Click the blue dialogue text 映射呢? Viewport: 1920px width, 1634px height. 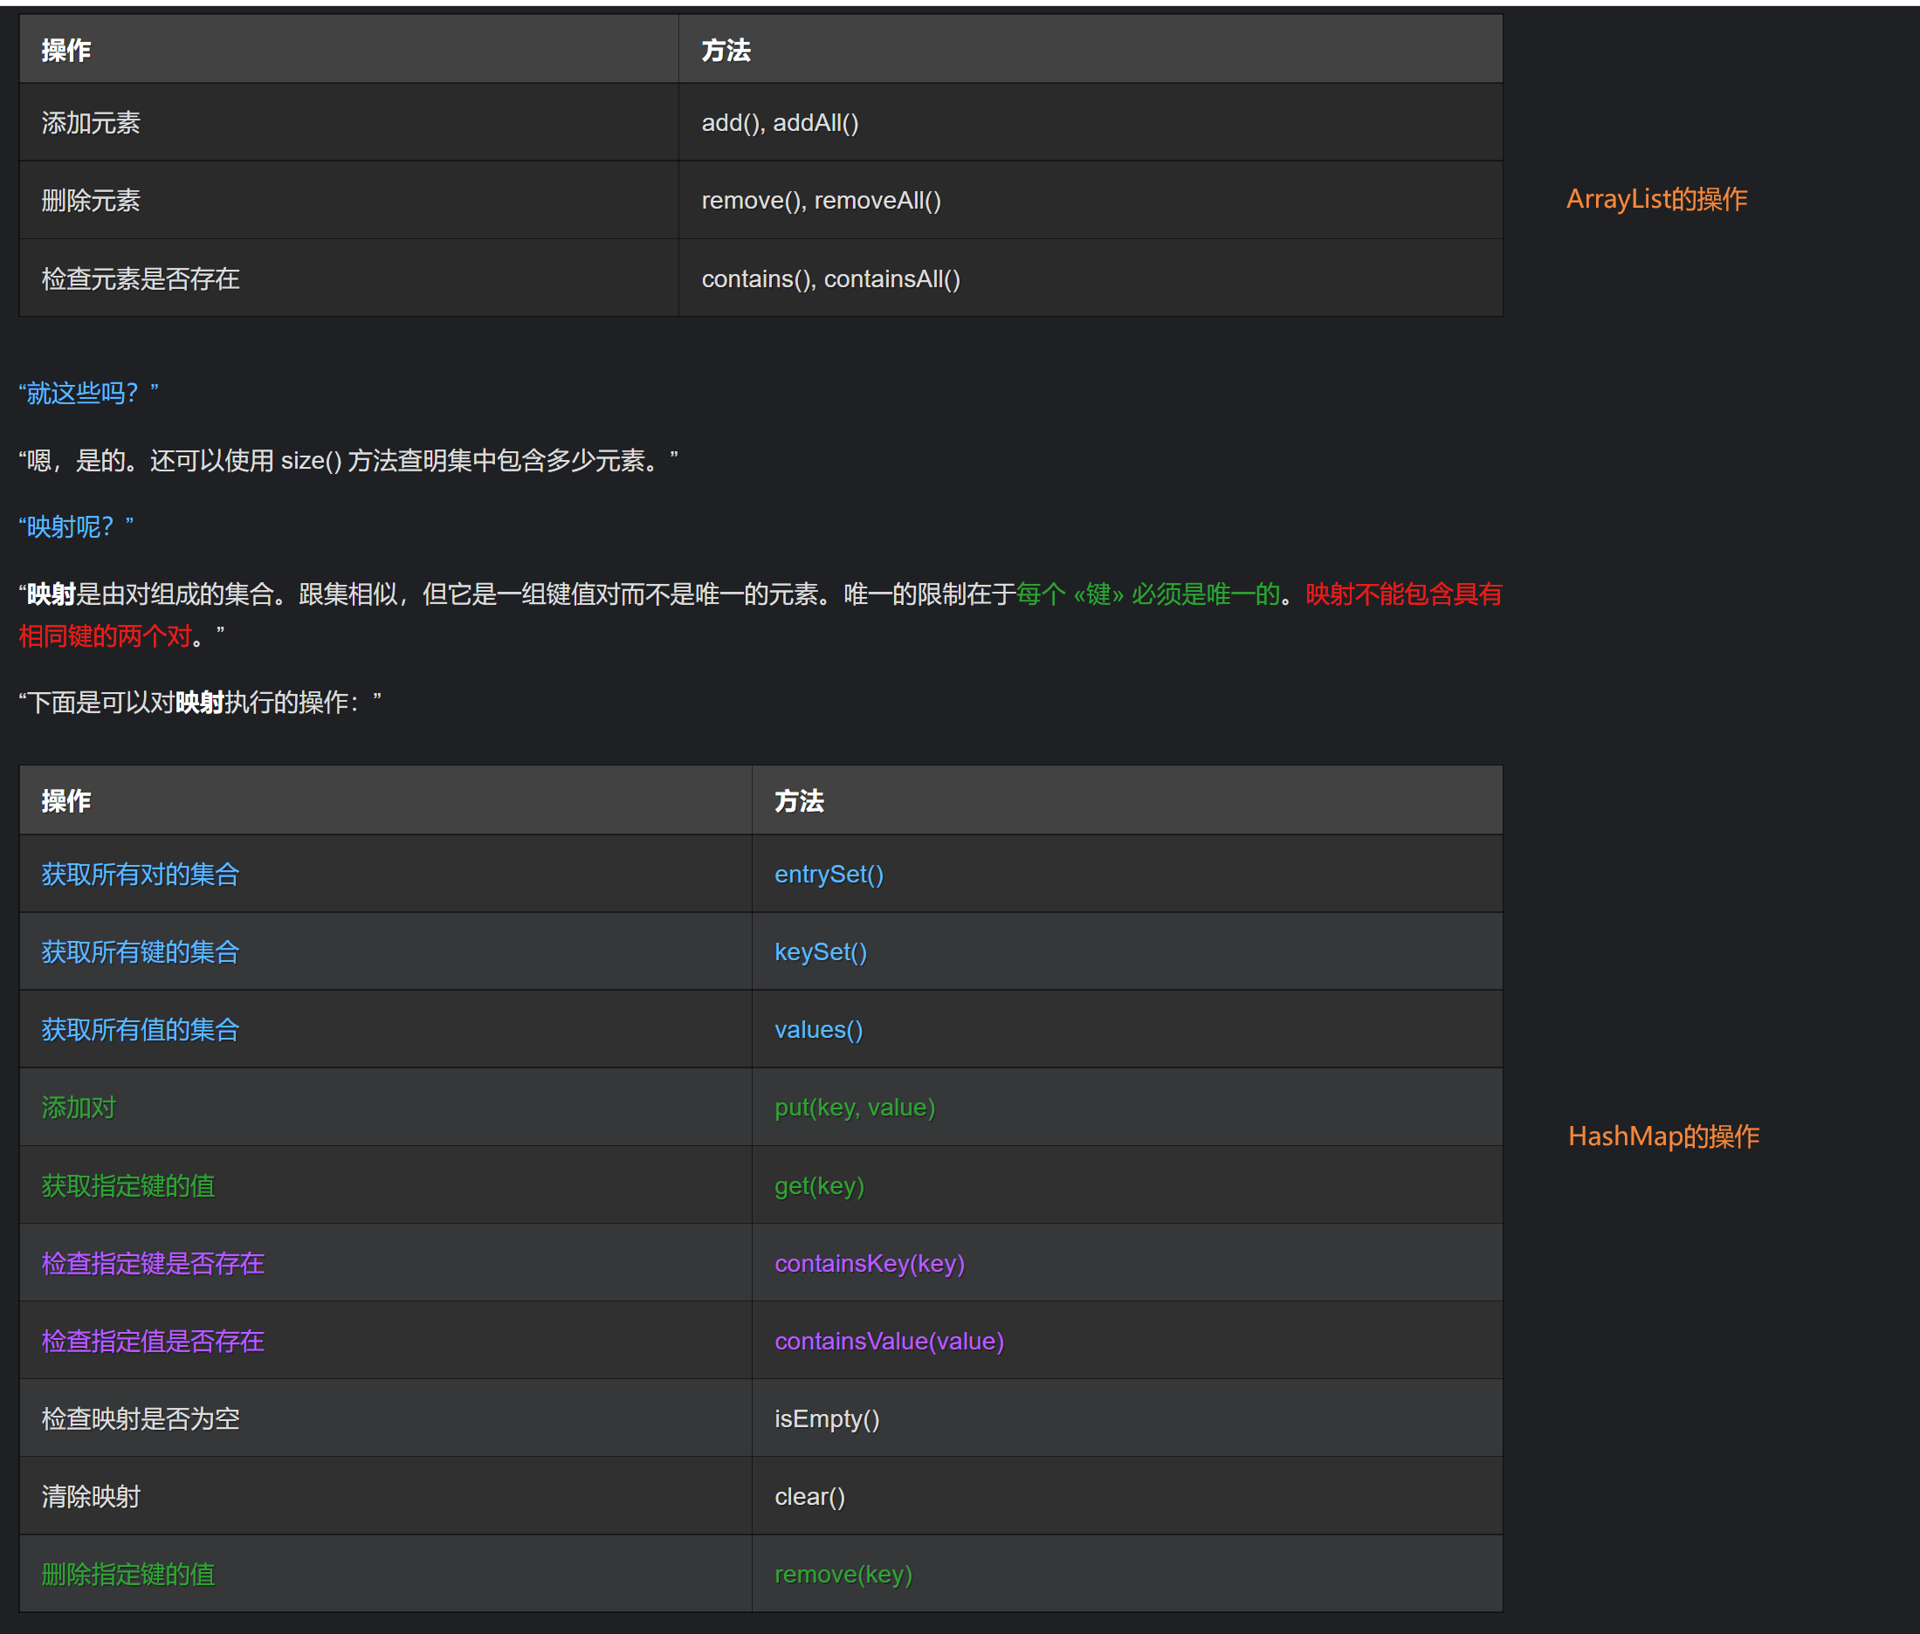(76, 526)
